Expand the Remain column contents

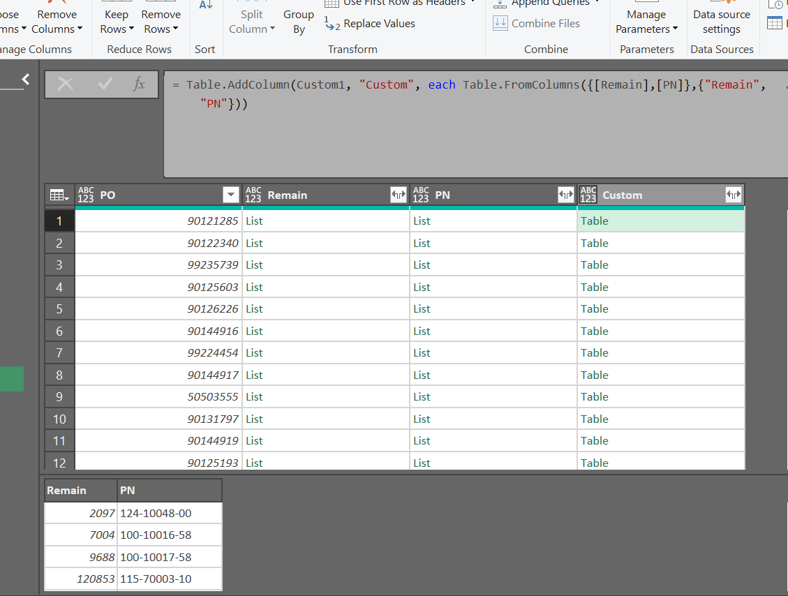[398, 195]
